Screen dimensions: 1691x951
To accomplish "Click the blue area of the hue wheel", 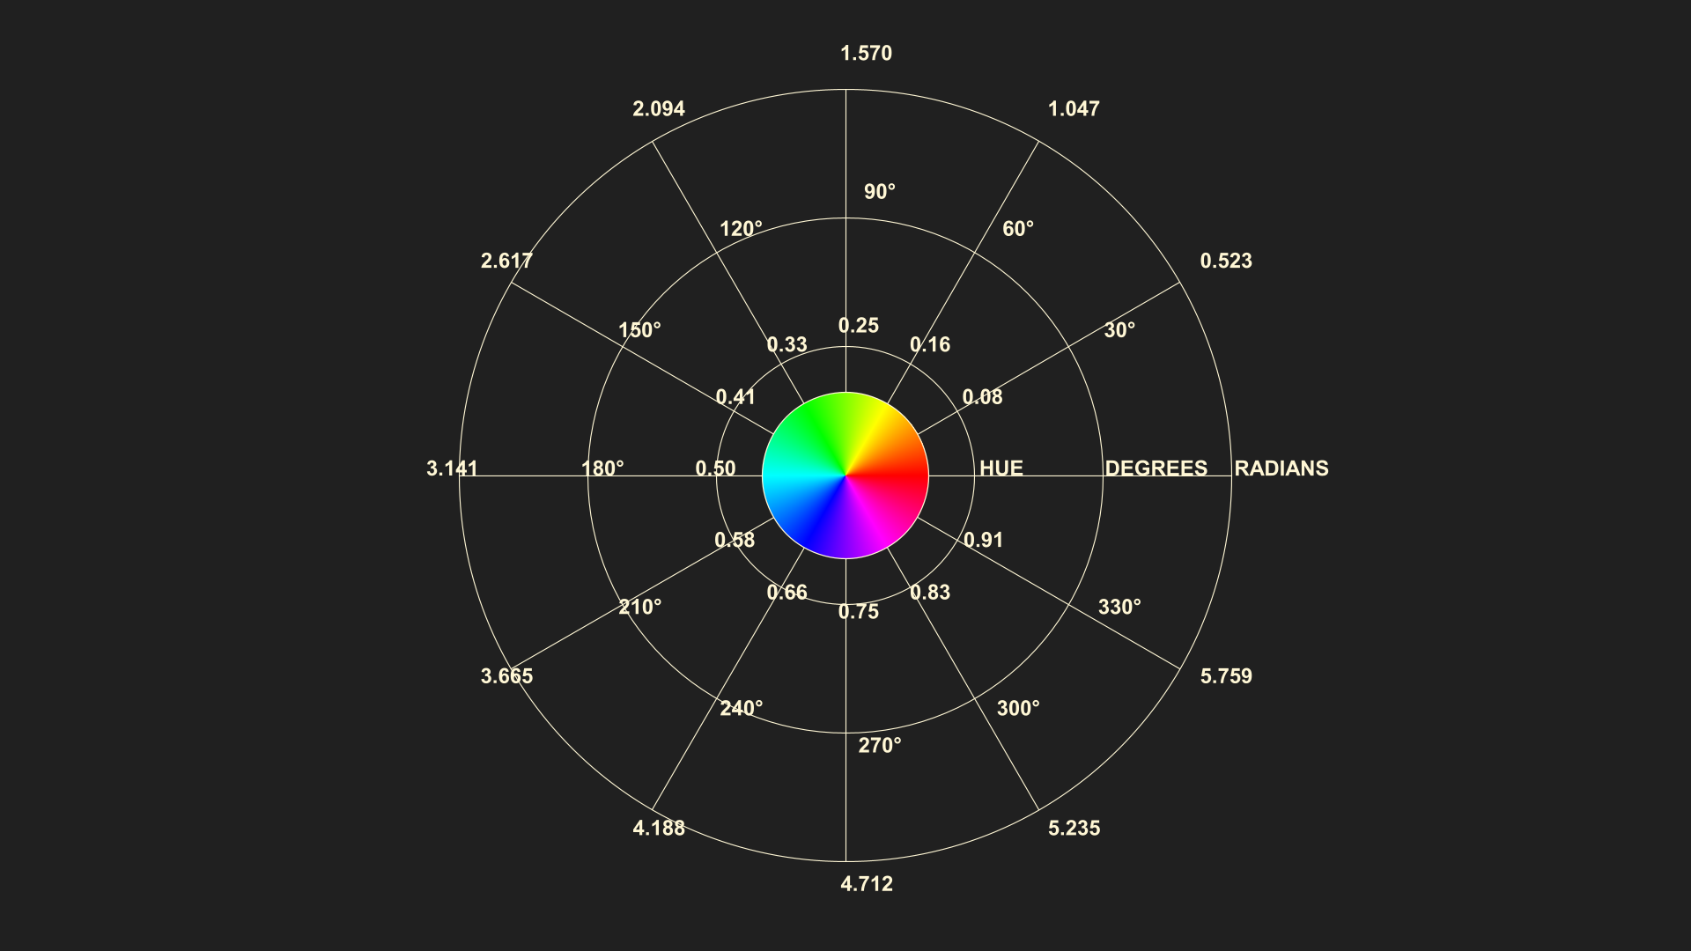I will click(x=819, y=521).
